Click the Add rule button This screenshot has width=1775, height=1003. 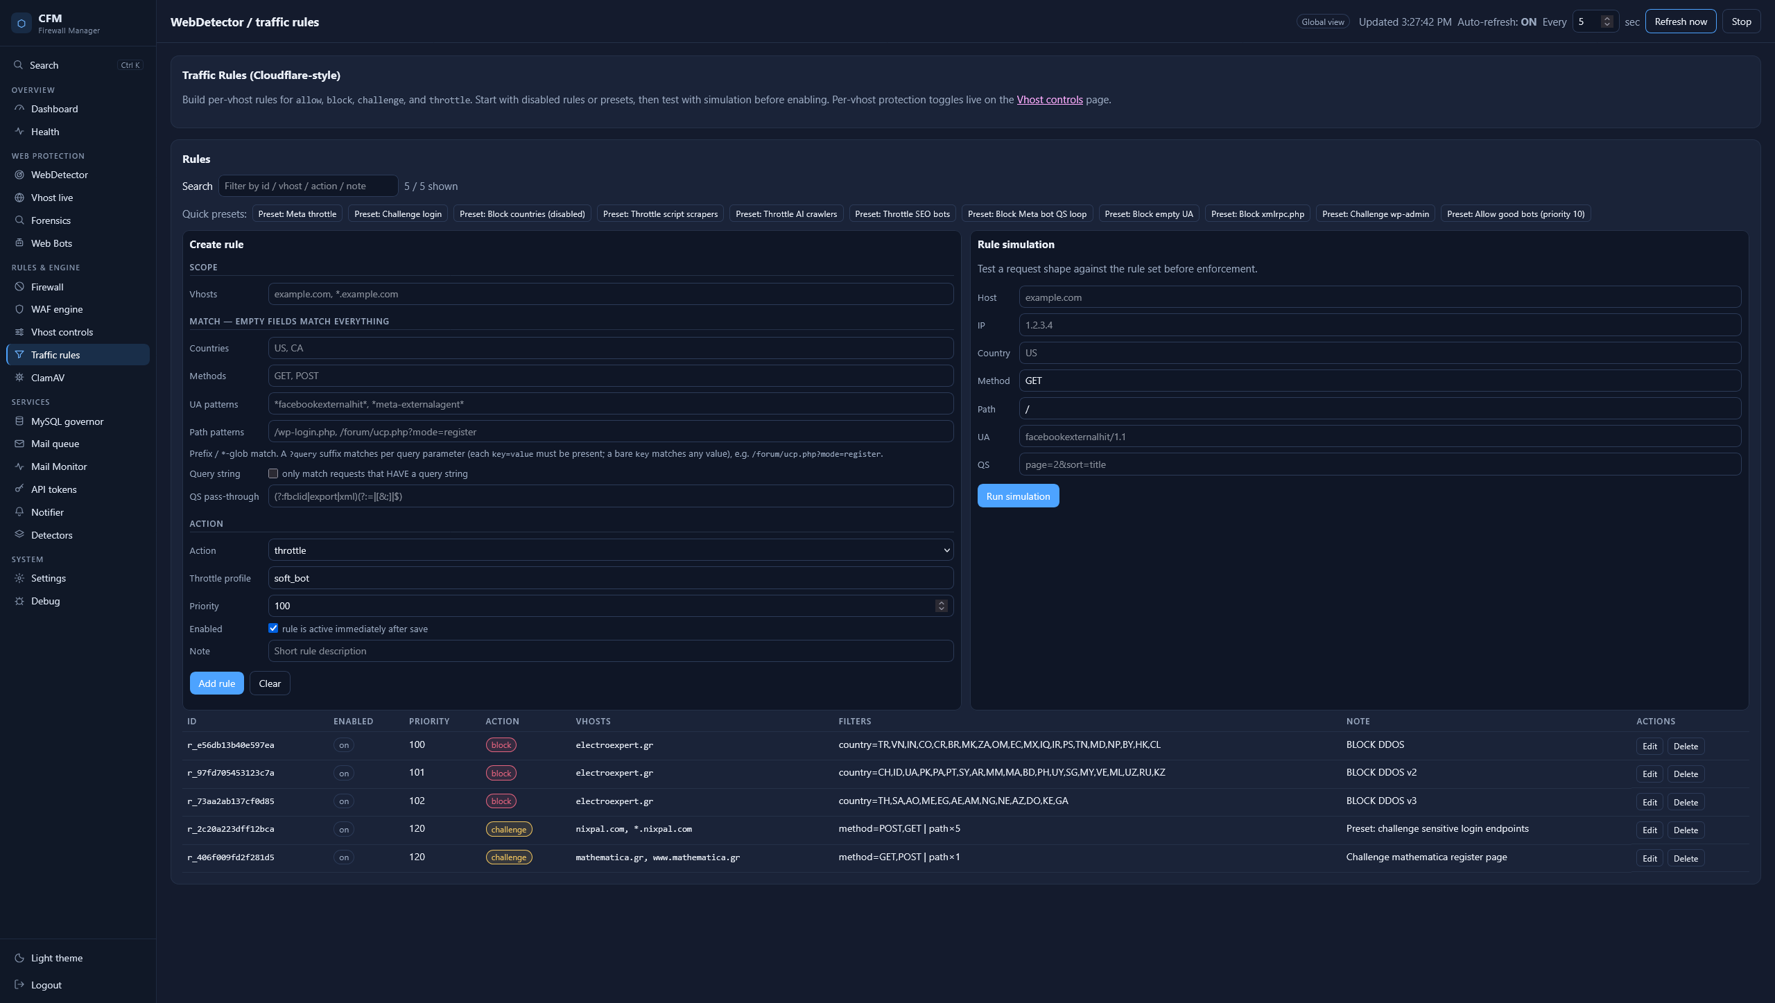[217, 683]
